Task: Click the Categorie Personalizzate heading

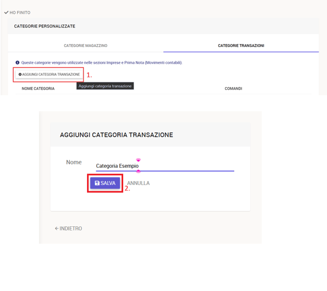Action: point(45,26)
